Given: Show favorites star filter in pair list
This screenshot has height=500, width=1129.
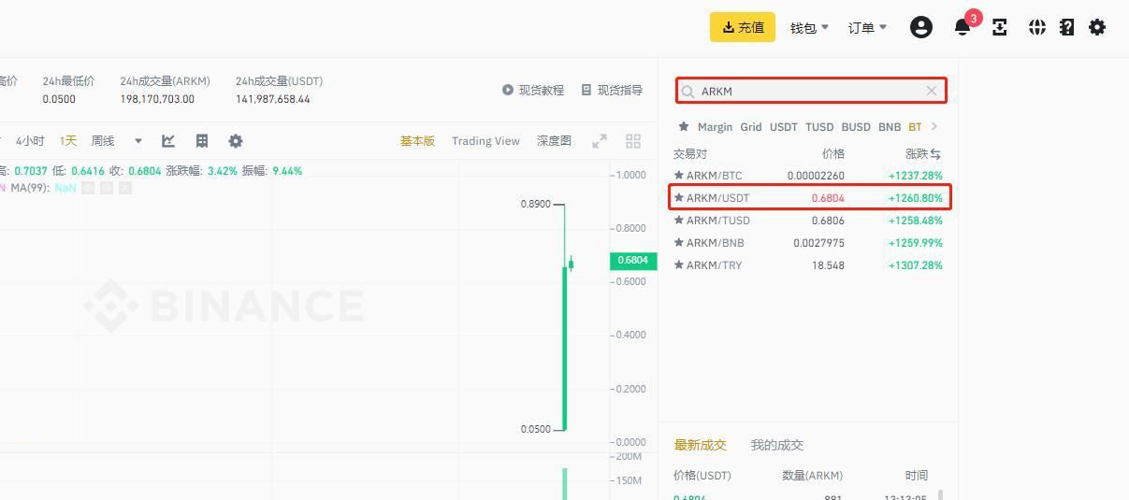Looking at the screenshot, I should (684, 126).
